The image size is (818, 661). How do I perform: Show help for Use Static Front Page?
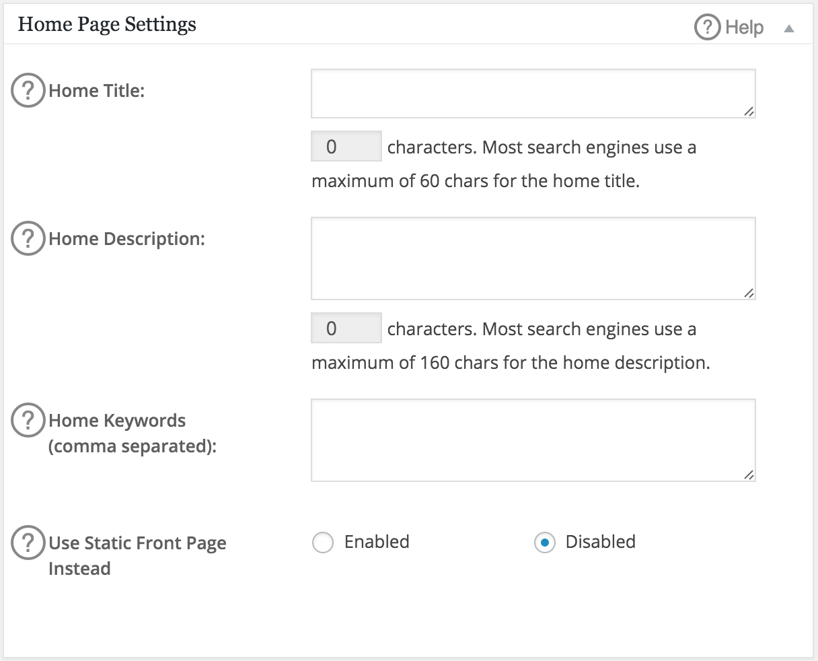pyautogui.click(x=28, y=543)
